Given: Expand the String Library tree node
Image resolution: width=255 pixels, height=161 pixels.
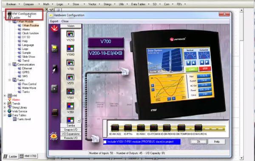Looking at the screenshot, I should [5, 107].
